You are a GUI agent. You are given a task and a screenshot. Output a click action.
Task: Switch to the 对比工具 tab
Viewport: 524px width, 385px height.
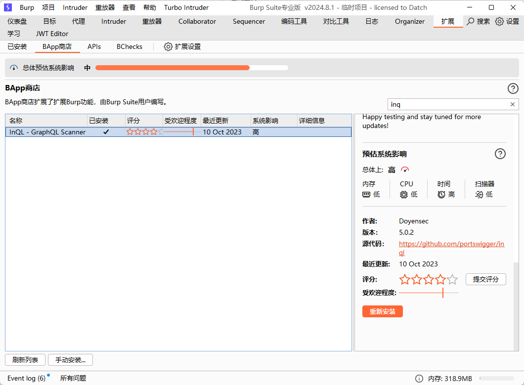pos(336,21)
